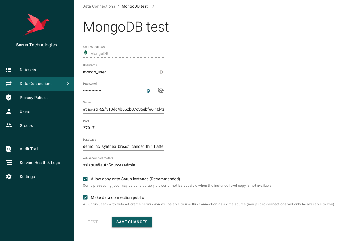Go to Data Connections breadcrumb link
Screen dimensions: 349x241
coord(99,6)
